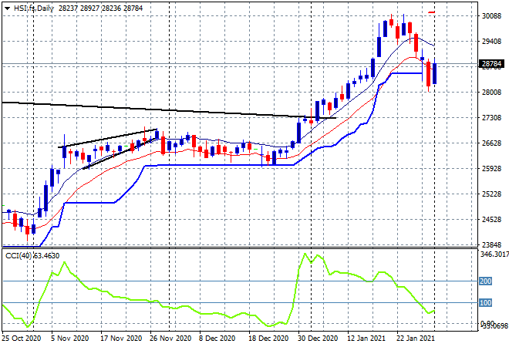This screenshot has height=347, width=509.
Task: Click the chart menu triangle beside HSI,fs,Daily
Action: pyautogui.click(x=7, y=8)
